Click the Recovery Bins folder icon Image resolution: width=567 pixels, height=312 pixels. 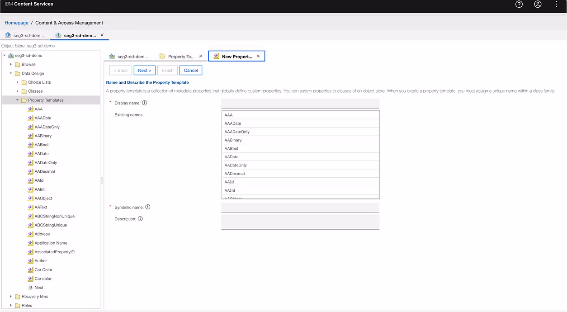pos(18,297)
